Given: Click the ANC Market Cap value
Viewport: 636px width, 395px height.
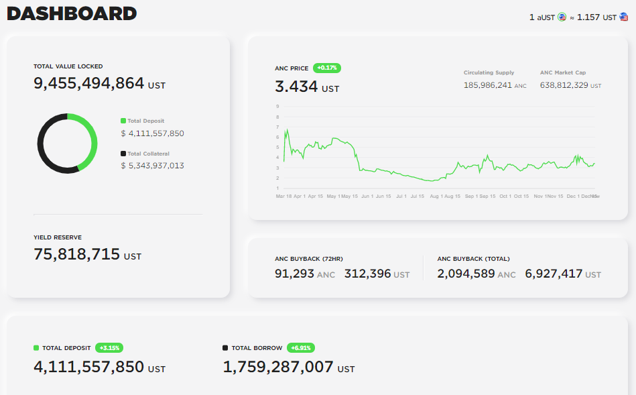Looking at the screenshot, I should pyautogui.click(x=564, y=85).
